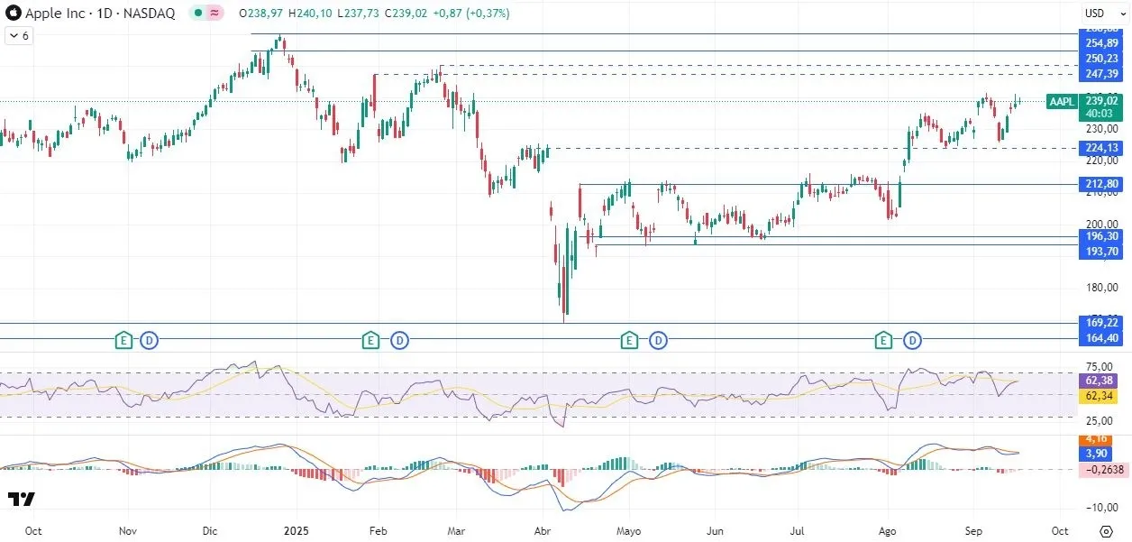Click the D dividend marker near August
The height and width of the screenshot is (542, 1132).
(912, 341)
